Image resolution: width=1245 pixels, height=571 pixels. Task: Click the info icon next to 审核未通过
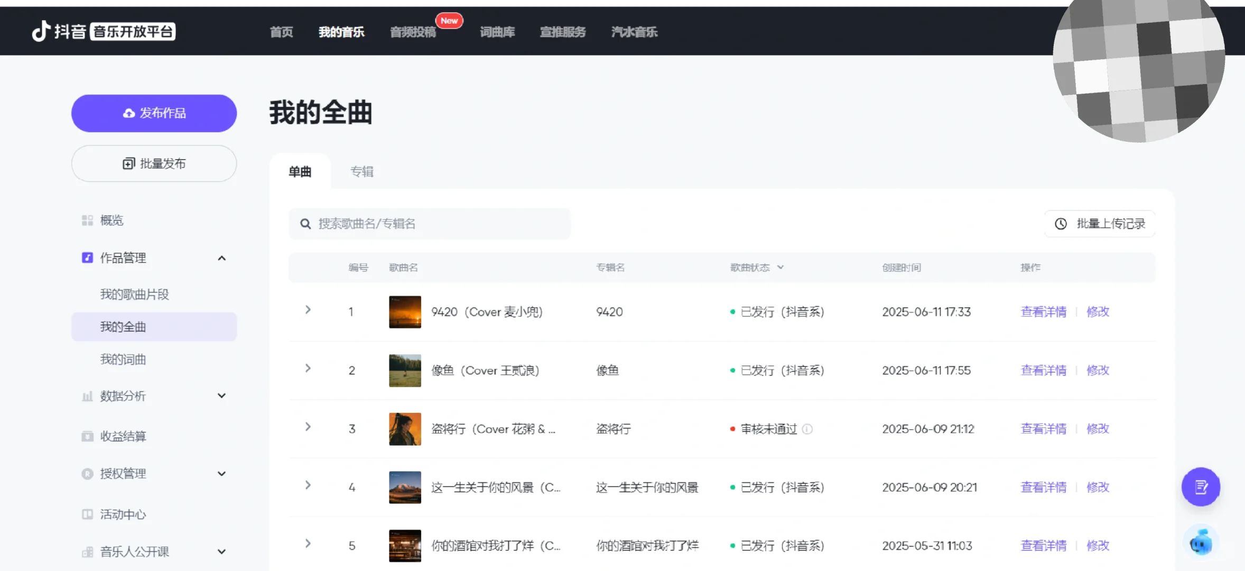807,429
